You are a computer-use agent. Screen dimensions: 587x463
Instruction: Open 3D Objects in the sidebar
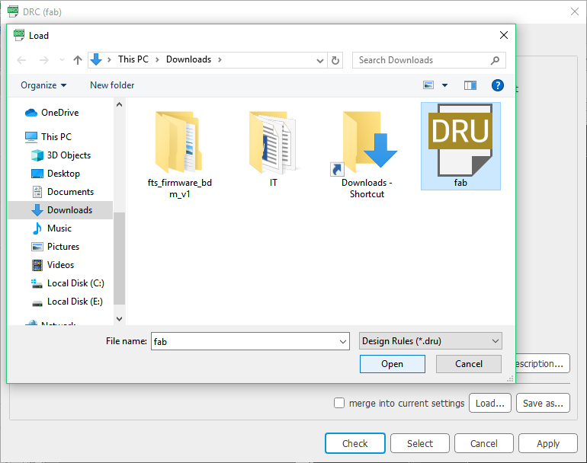point(61,155)
